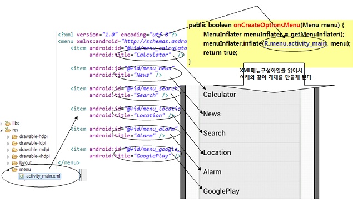
Task: Click the drawable-hdpi folder icon
Action: 15,137
